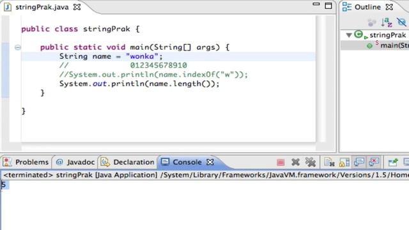This screenshot has width=409, height=230.
Task: Toggle show console on standard error change
Action: click(374, 162)
